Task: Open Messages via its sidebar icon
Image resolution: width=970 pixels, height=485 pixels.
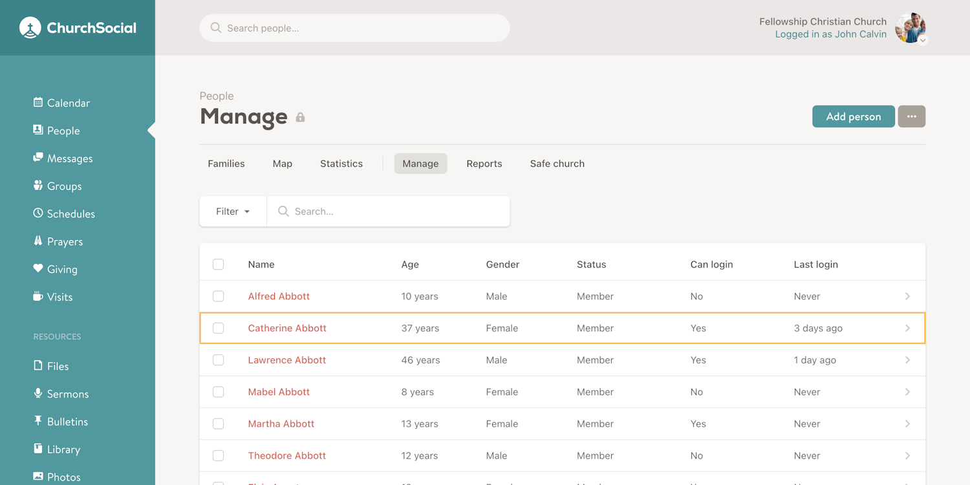Action: (x=39, y=158)
